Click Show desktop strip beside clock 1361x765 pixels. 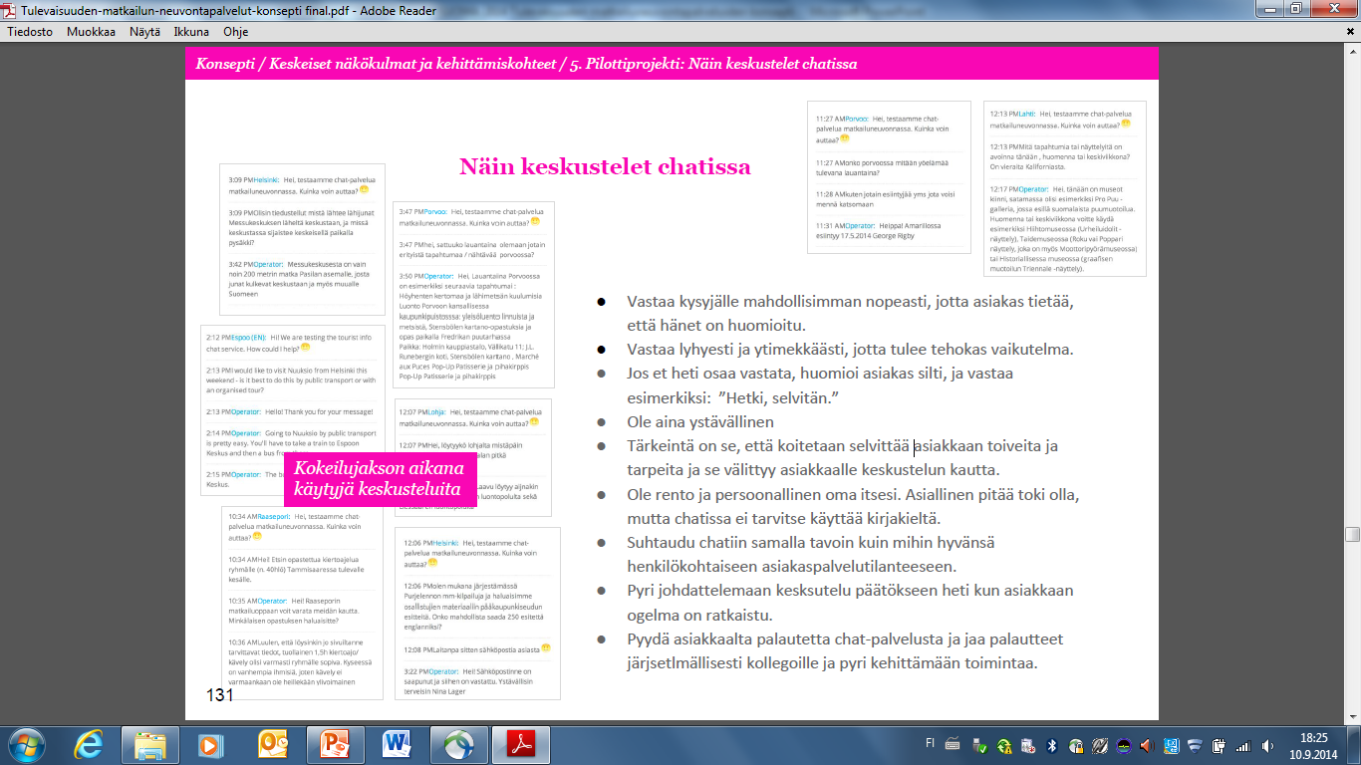click(1354, 745)
